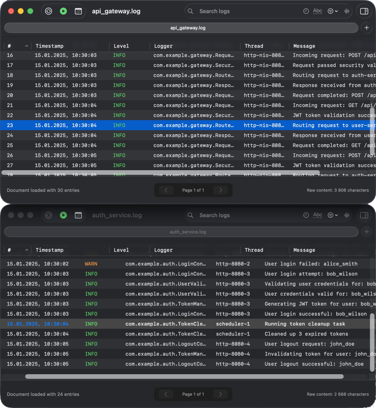Image resolution: width=376 pixels, height=408 pixels.
Task: Go to previous page in auth_service.log pagination
Action: (x=166, y=394)
